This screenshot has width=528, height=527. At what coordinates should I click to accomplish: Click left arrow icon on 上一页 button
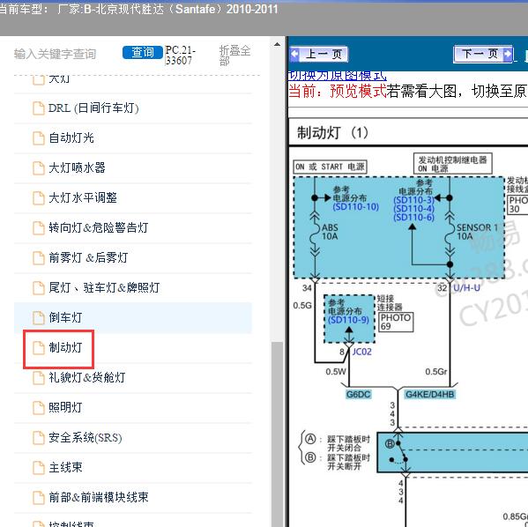click(x=295, y=54)
